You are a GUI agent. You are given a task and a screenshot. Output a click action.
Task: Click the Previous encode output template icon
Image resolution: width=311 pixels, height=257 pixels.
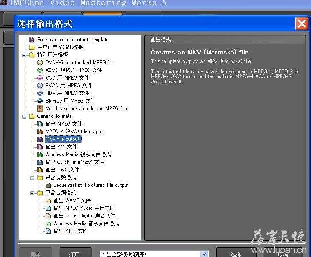click(32, 40)
